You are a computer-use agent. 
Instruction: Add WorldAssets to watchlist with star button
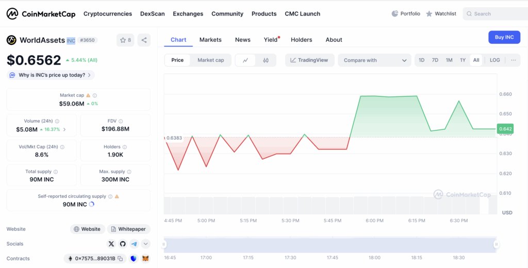tap(125, 40)
